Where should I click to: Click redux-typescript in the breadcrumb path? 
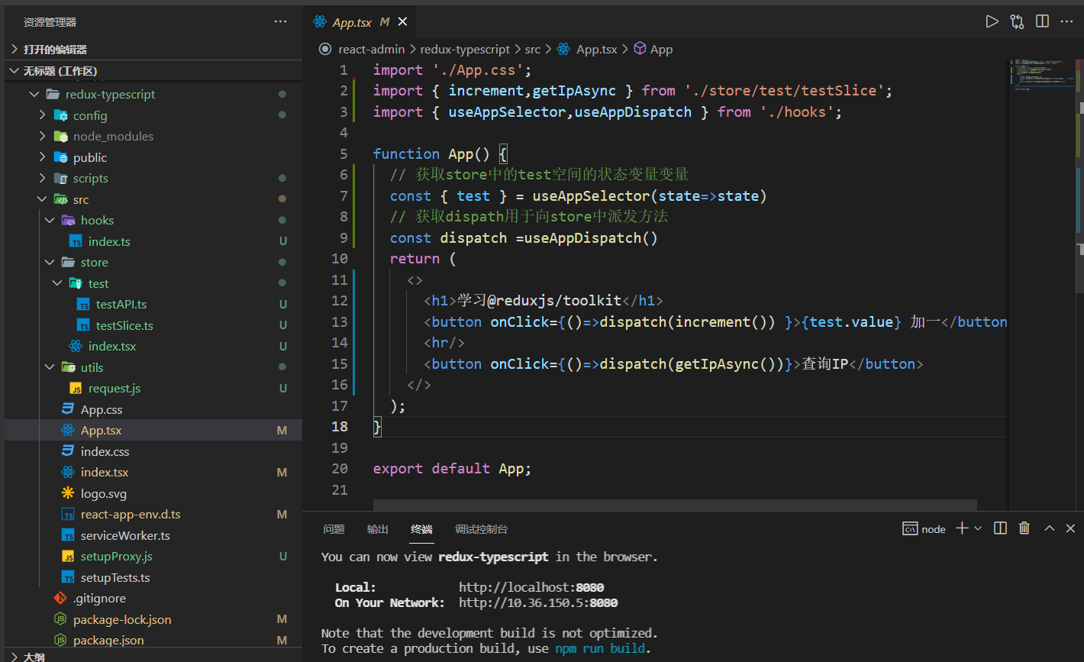[x=465, y=49]
